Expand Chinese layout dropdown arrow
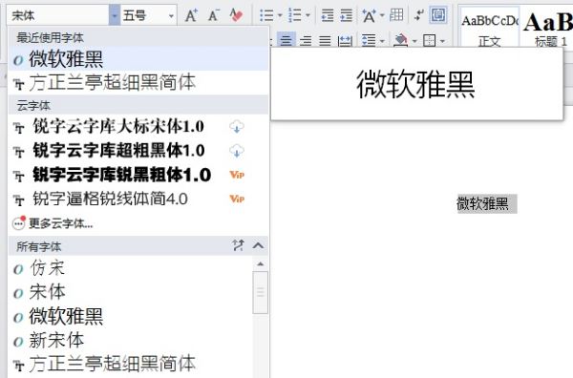Screen dimensions: 573x378 [x=382, y=15]
